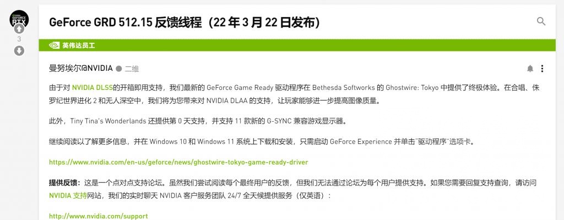This screenshot has width=564, height=220.
Task: Open the search magnifier icon
Action: 541,21
